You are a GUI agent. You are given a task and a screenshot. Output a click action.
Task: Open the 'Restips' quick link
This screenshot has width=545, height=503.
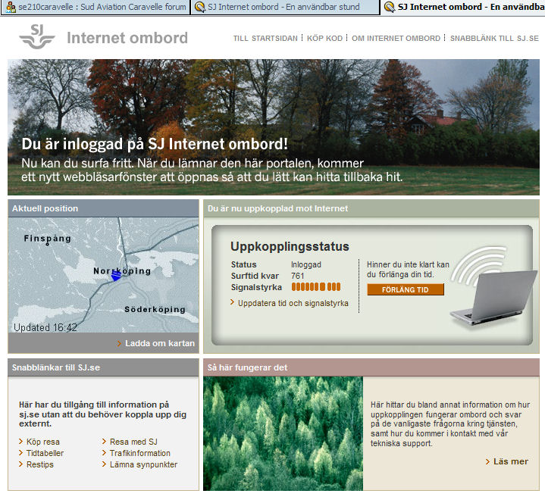tap(40, 464)
